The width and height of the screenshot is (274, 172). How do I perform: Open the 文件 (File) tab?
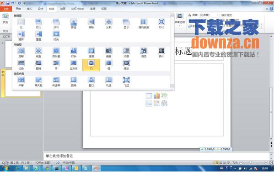pyautogui.click(x=6, y=9)
